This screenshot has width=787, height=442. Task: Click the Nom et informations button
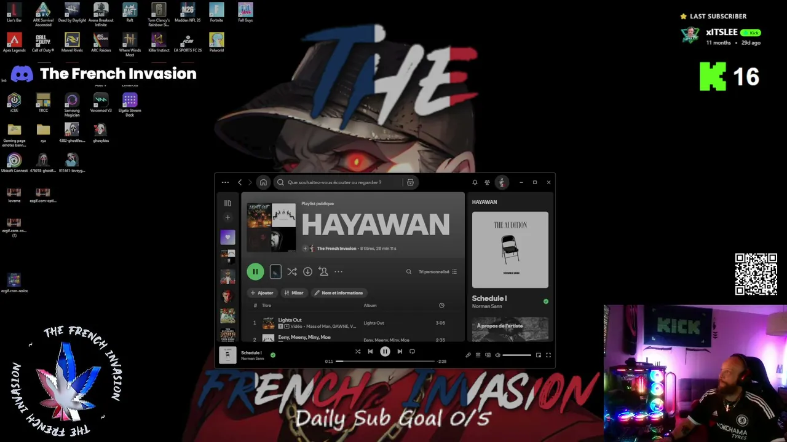[339, 293]
